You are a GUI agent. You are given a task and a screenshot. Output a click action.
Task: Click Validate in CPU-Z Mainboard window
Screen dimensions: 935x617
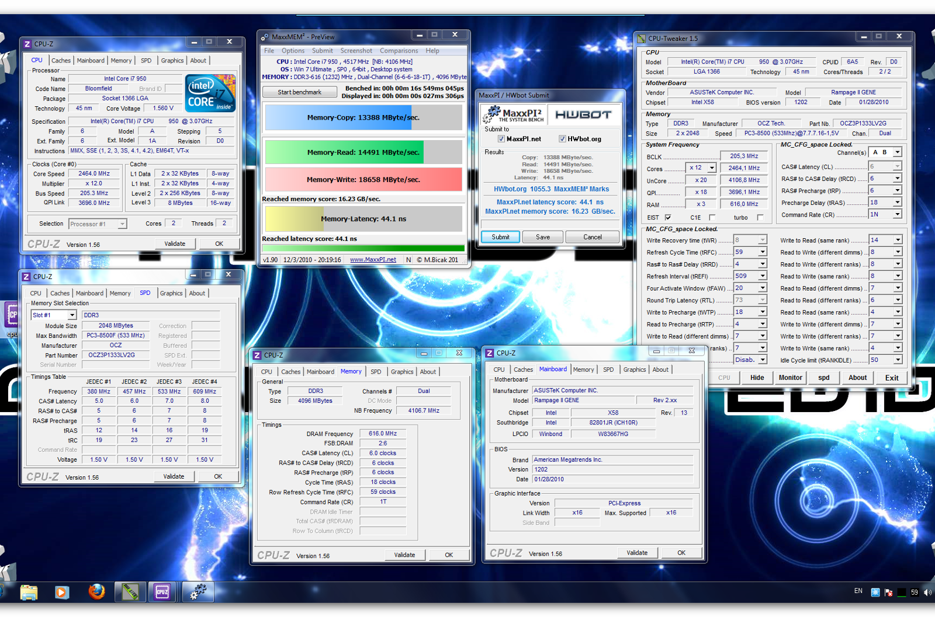pyautogui.click(x=637, y=553)
